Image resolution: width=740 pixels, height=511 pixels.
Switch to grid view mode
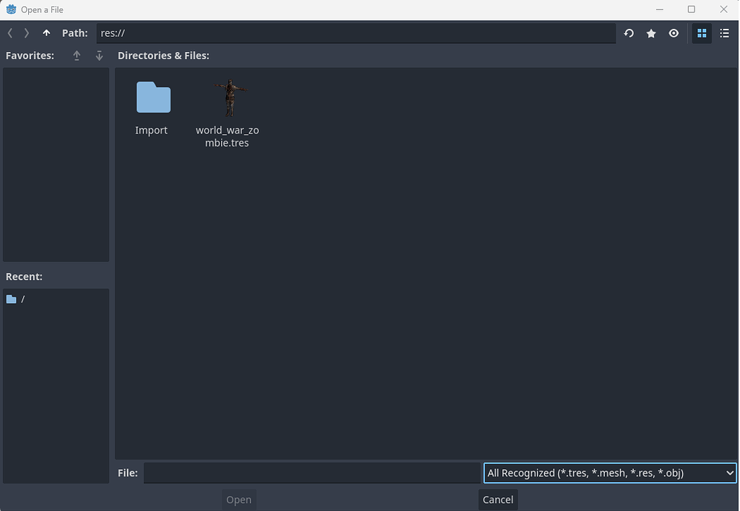(x=702, y=33)
